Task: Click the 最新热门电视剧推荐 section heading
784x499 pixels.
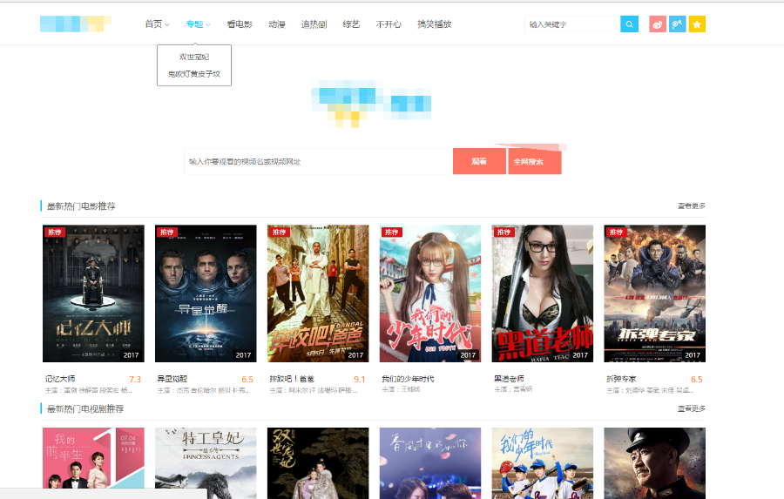Action: [x=85, y=409]
